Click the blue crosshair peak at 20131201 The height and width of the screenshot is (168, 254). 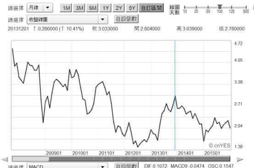(x=175, y=96)
